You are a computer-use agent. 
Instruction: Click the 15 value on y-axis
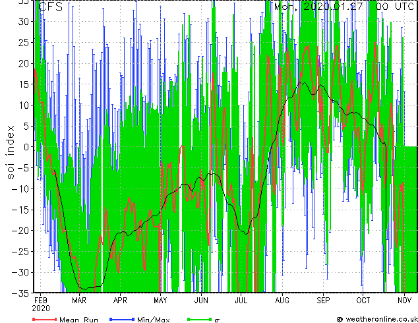pos(23,84)
